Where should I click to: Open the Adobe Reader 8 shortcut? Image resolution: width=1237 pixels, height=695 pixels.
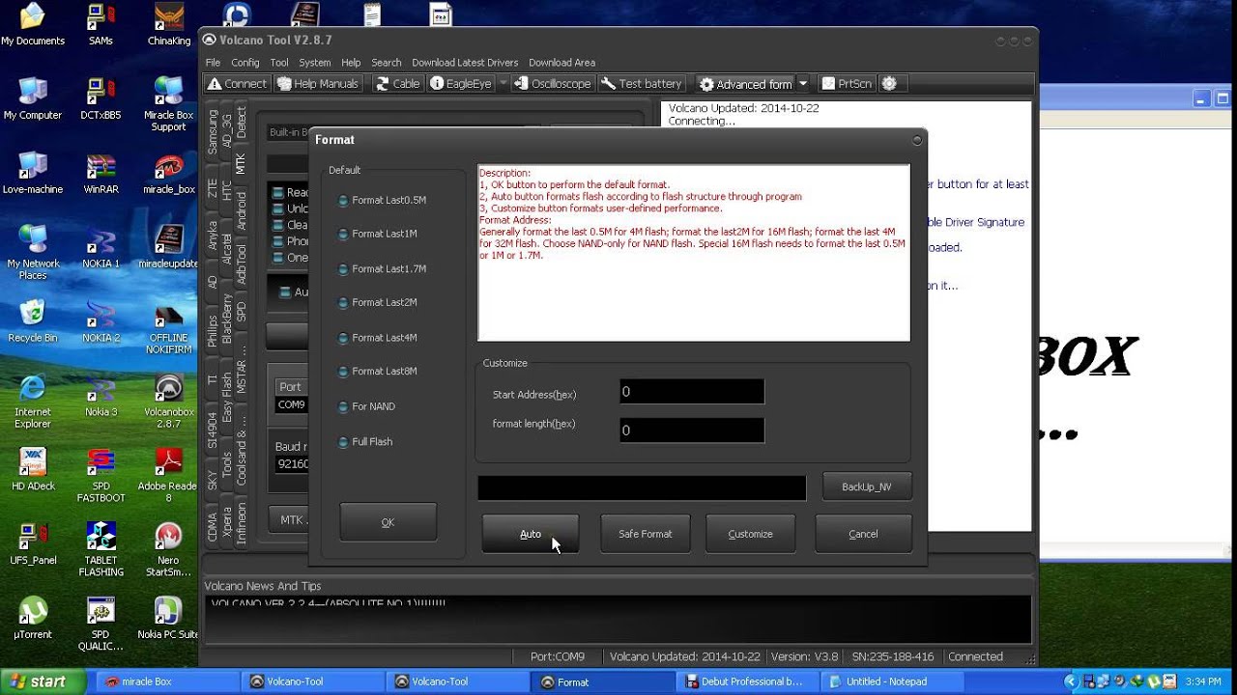(x=168, y=475)
